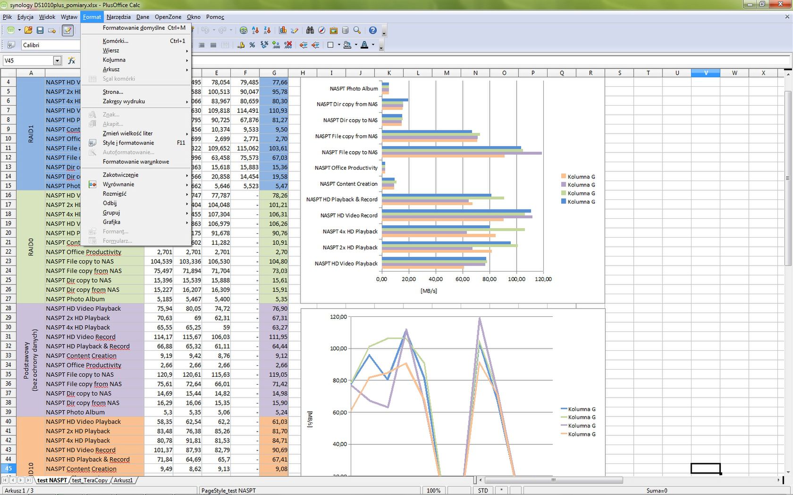Select Formatowanie warunkowe entry
This screenshot has width=793, height=495.
(136, 162)
